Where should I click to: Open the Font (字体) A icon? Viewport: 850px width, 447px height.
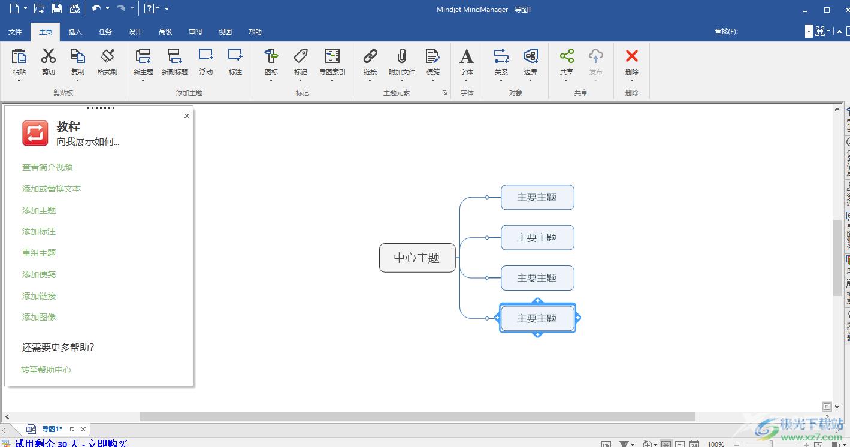(x=467, y=56)
